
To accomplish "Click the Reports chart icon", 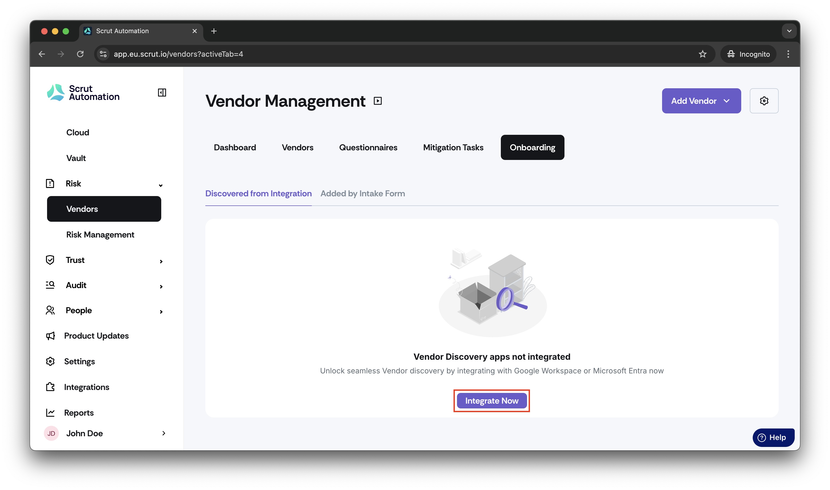I will pyautogui.click(x=50, y=412).
